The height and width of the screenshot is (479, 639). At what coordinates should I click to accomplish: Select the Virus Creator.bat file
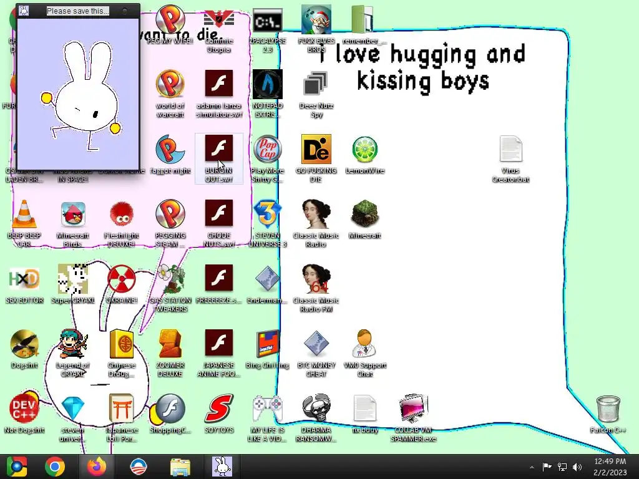coord(510,159)
